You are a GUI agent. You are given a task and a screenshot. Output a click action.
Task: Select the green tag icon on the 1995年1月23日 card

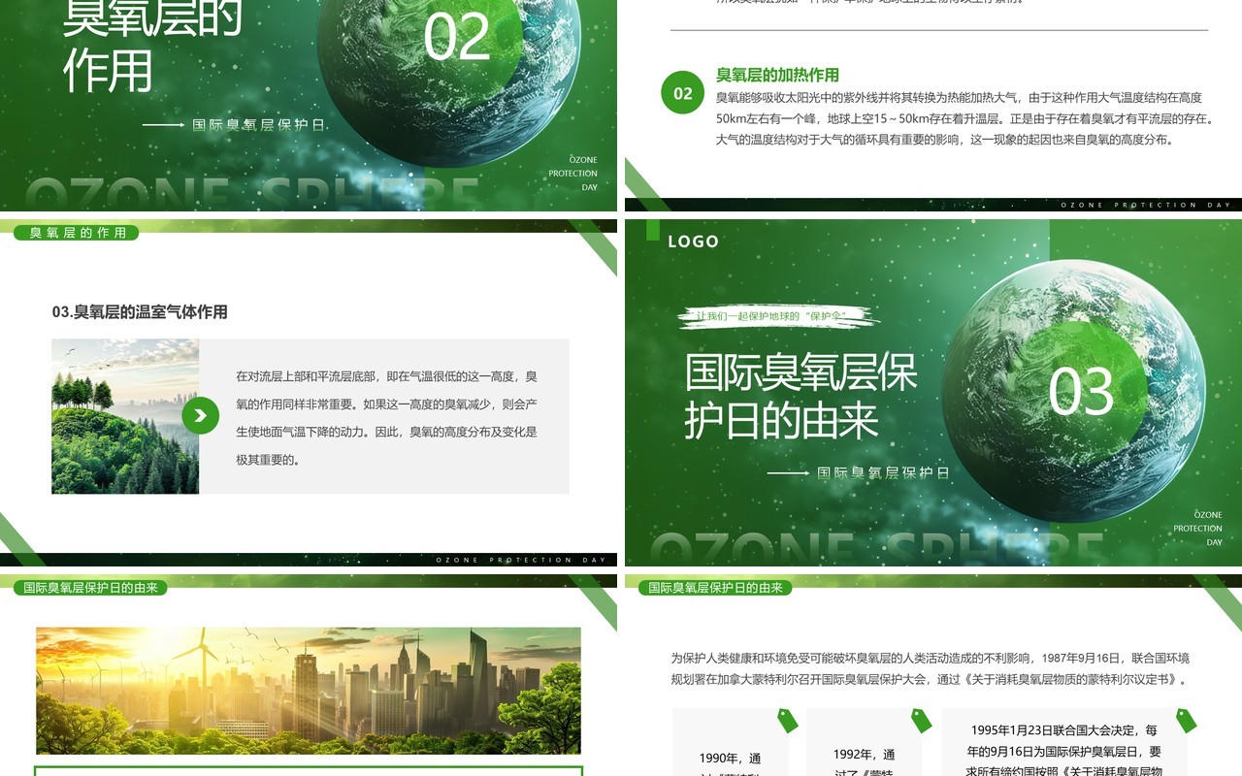pos(1186,720)
